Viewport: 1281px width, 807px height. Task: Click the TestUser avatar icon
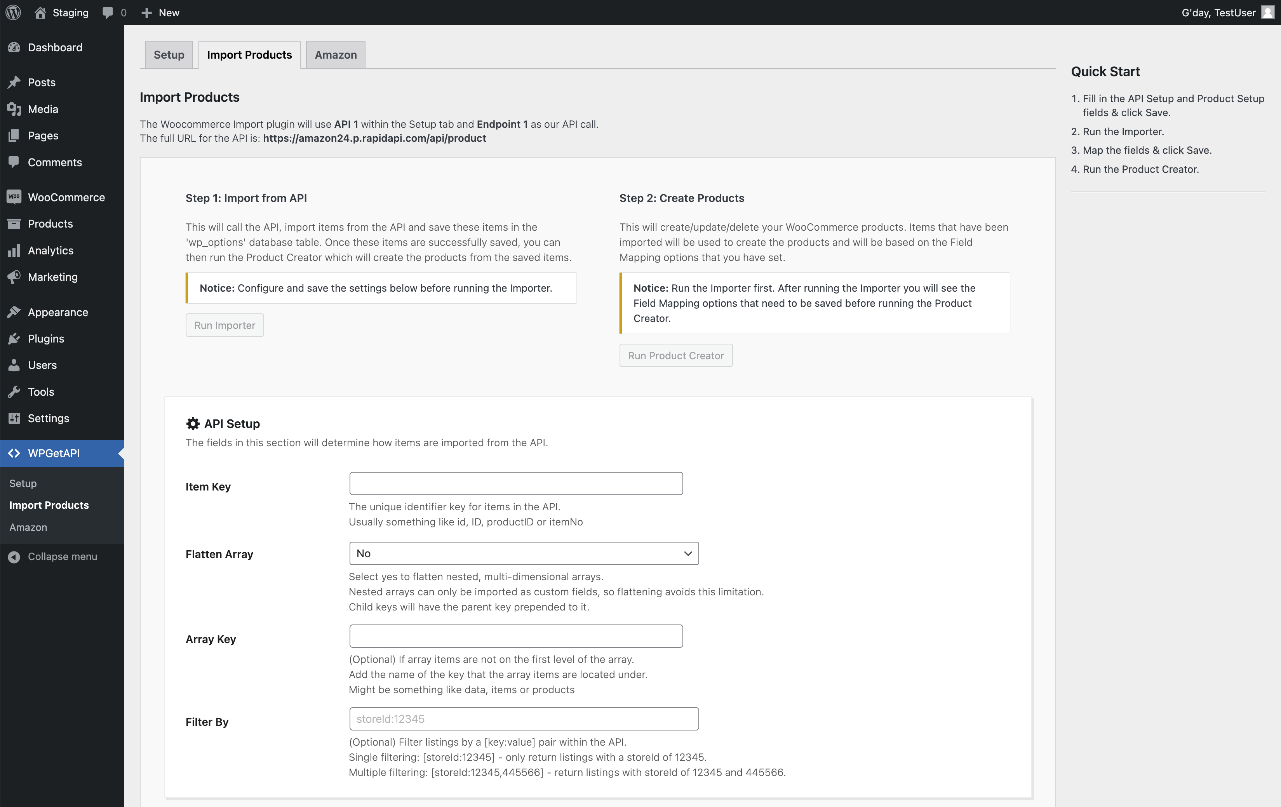(1268, 12)
